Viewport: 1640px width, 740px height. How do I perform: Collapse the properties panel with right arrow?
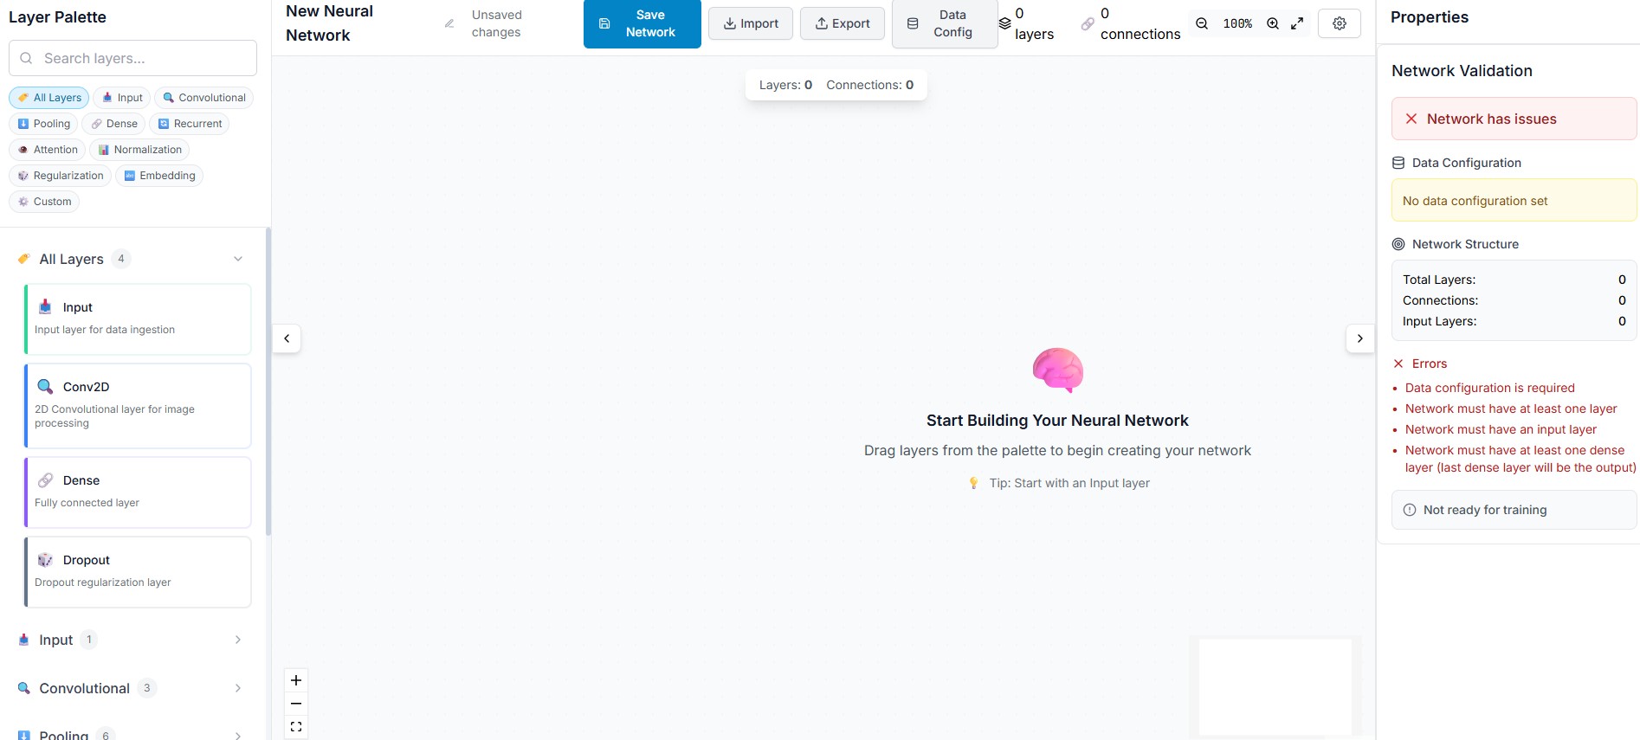click(1360, 338)
